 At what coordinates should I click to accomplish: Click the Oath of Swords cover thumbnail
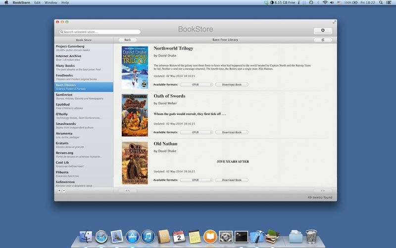(x=135, y=115)
